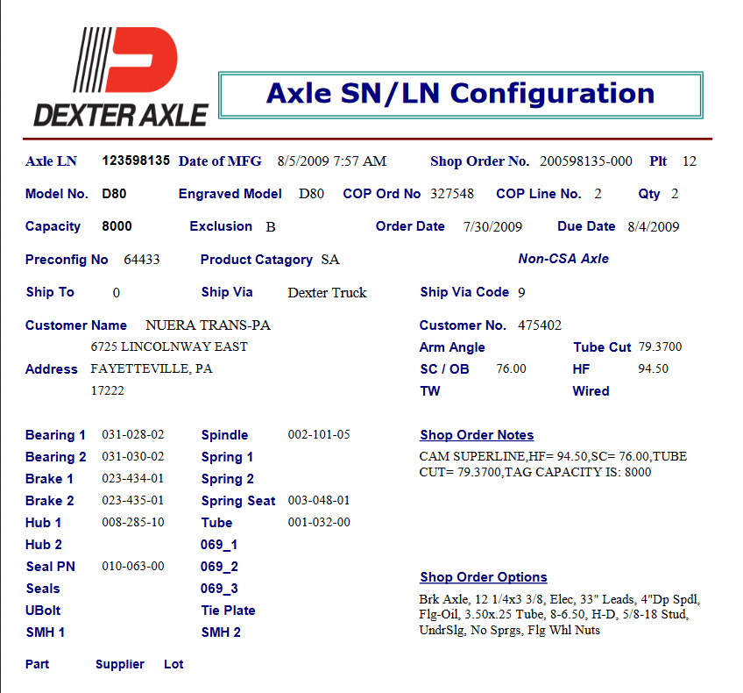743x693 pixels.
Task: Click the Tie Plate label
Action: click(228, 610)
